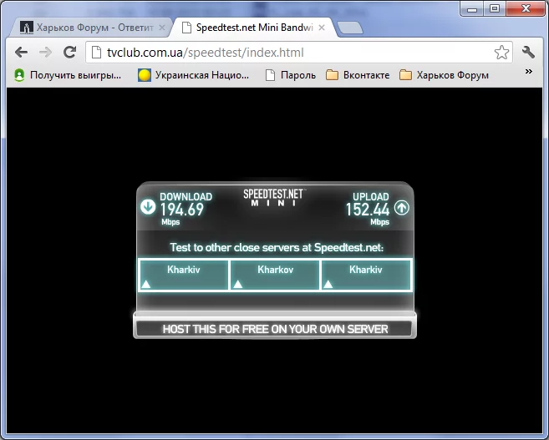Viewport: 549px width, 440px height.
Task: Click Host This For Free banner
Action: [x=275, y=329]
